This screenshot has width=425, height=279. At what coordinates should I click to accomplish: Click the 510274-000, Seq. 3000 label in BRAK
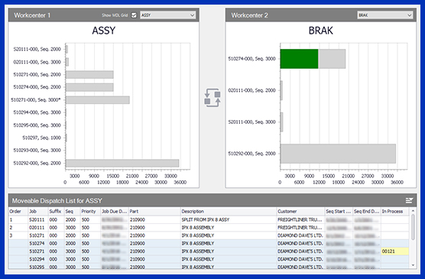point(251,59)
